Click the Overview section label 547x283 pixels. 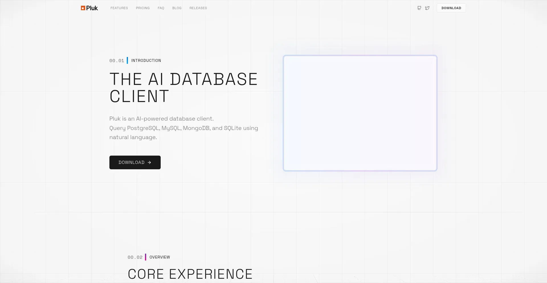pyautogui.click(x=160, y=257)
